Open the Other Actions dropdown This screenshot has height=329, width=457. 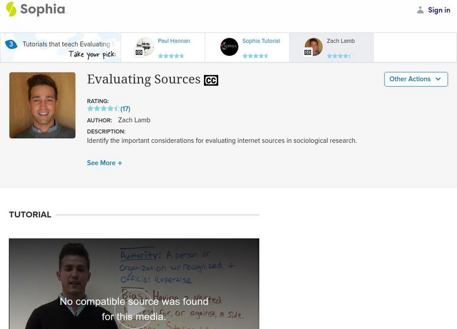coord(415,79)
